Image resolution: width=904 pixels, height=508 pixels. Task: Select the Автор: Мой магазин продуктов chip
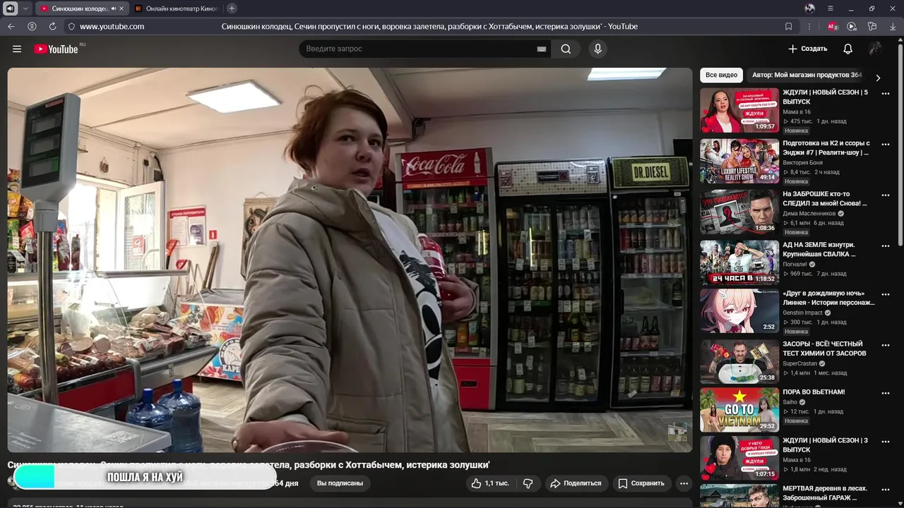tap(807, 75)
